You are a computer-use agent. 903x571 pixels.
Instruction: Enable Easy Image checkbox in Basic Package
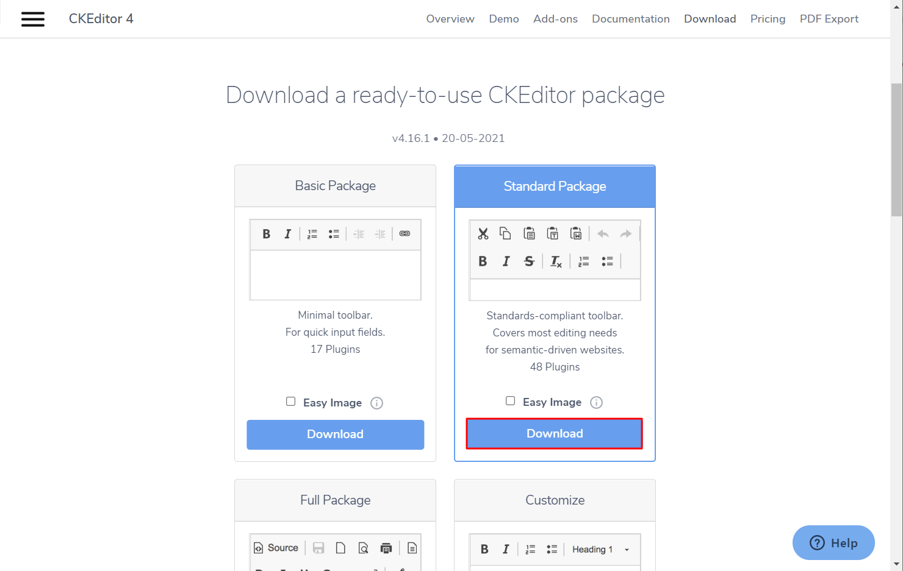(291, 402)
